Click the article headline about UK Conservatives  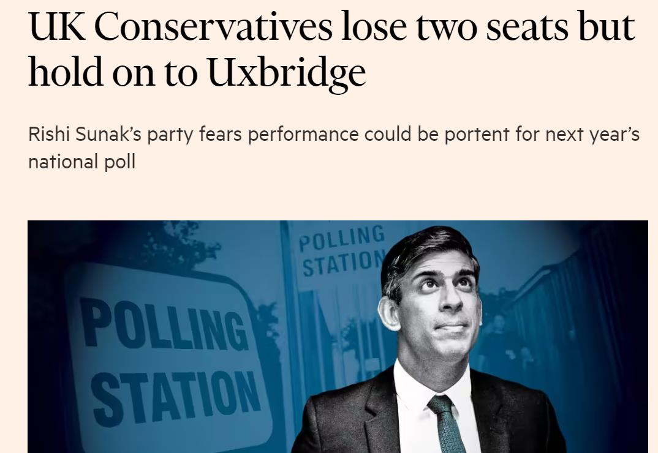point(331,50)
